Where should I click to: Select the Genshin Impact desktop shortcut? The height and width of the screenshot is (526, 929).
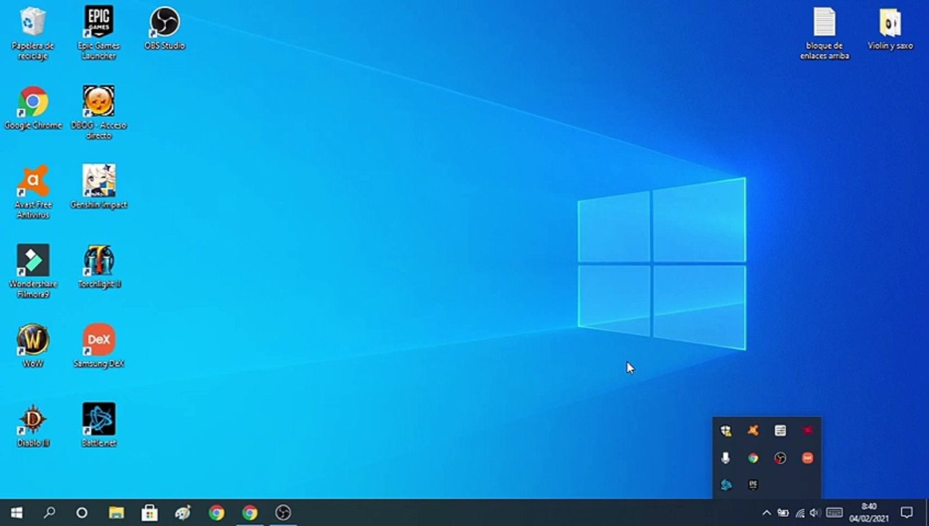(99, 187)
